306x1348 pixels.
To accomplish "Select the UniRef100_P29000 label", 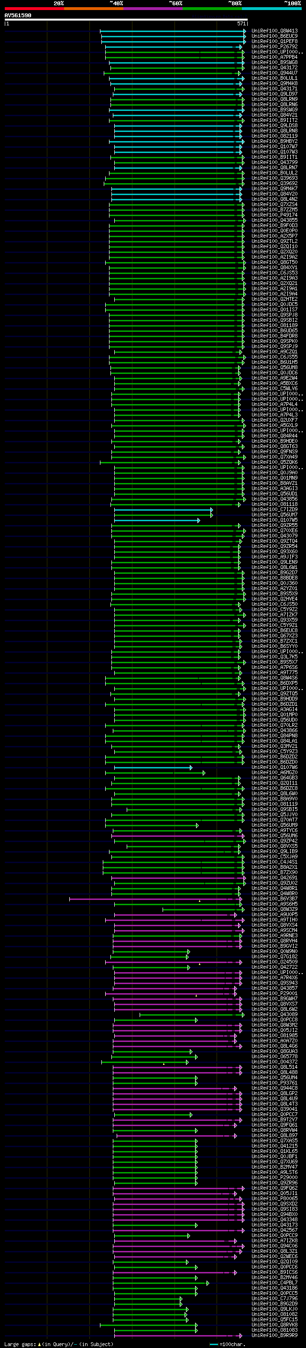I will click(274, 1177).
